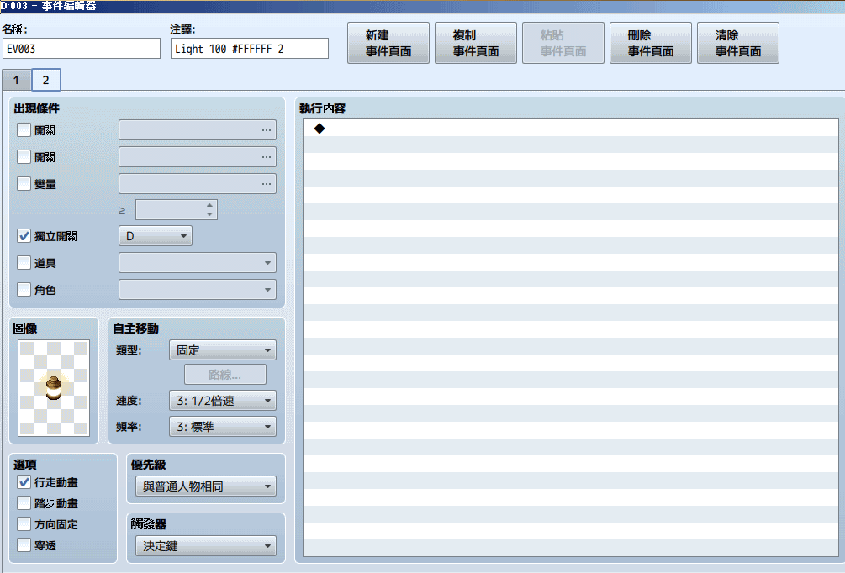
Task: Click the 路線... route button
Action: click(225, 374)
